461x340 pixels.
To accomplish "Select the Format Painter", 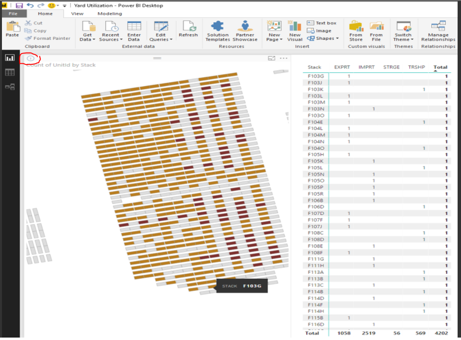I will pos(48,38).
